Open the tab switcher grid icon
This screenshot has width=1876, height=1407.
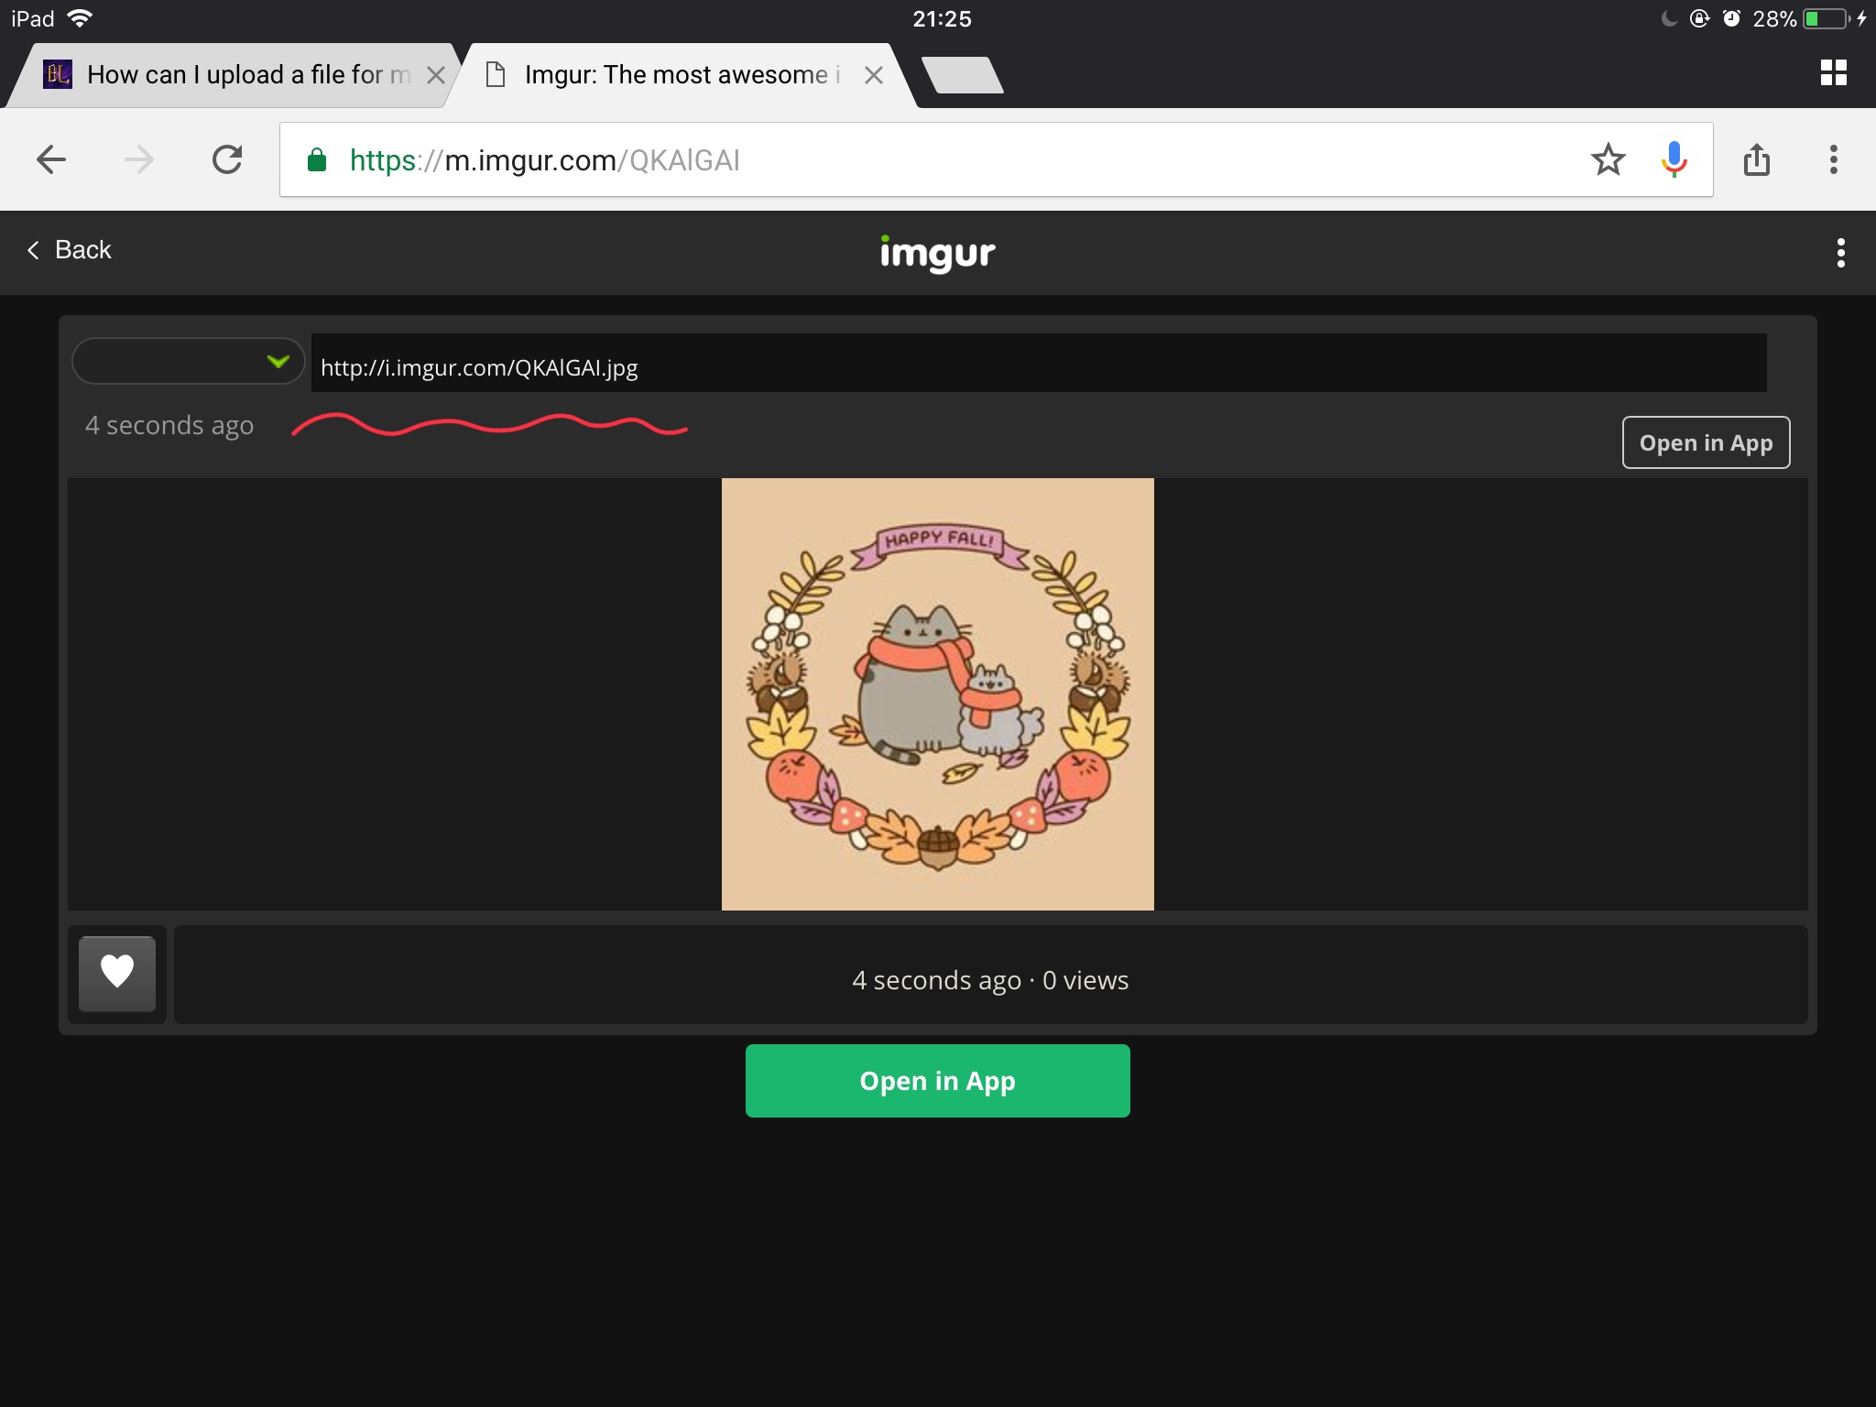tap(1833, 73)
